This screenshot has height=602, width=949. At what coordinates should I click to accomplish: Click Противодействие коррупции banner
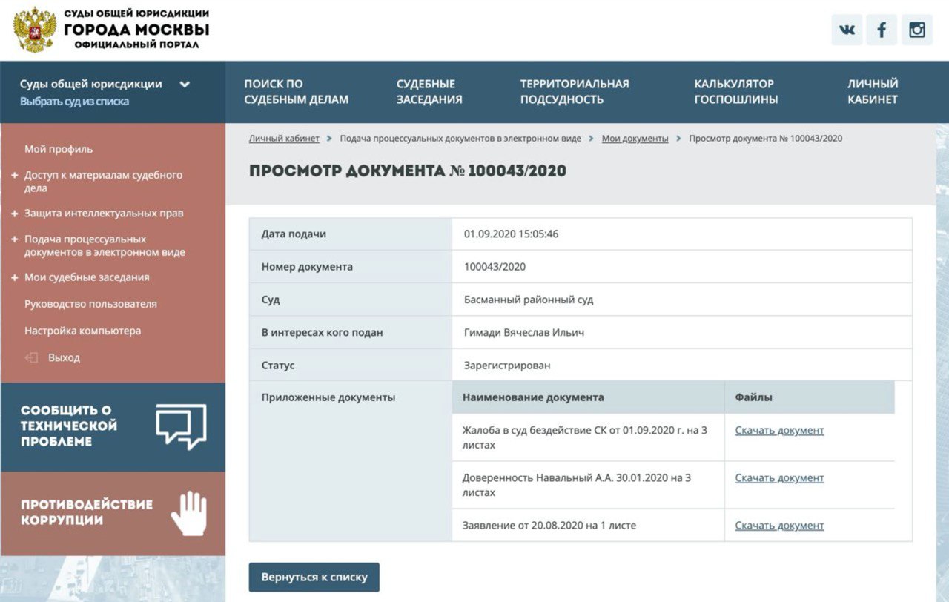coord(113,513)
